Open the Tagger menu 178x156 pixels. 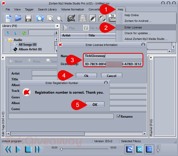click(29, 10)
